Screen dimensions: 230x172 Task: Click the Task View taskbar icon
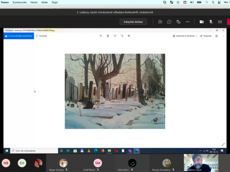(68, 151)
